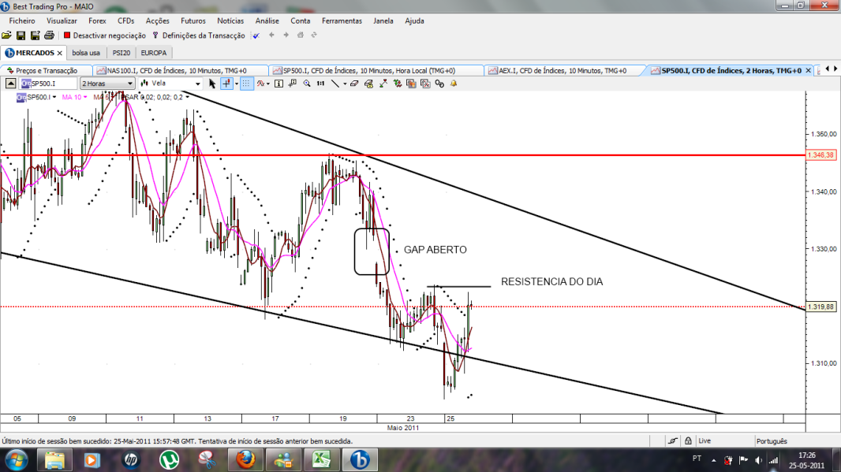Select the eraser tool in chart toolbar

354,84
